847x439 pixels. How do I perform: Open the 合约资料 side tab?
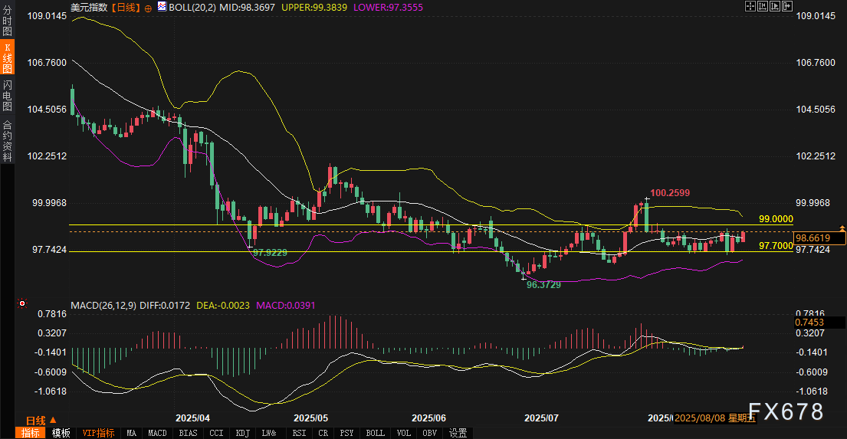tap(7, 141)
